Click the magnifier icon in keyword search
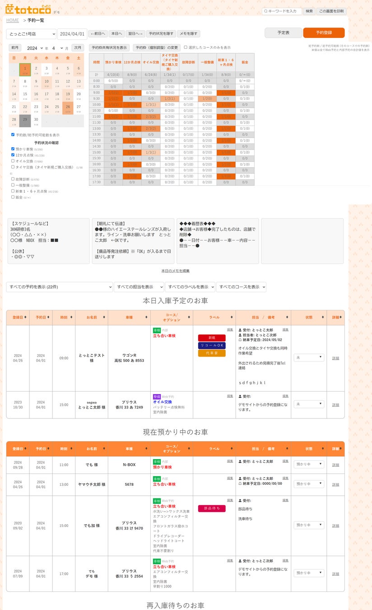Image resolution: width=372 pixels, height=610 pixels. pos(265,11)
